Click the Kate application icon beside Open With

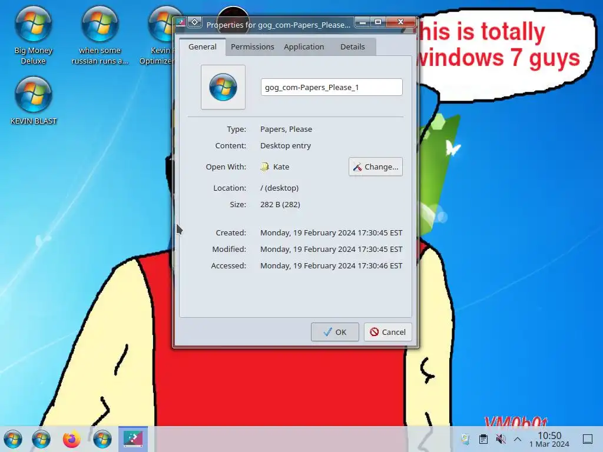[264, 167]
